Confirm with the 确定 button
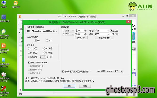 [x=69, y=86]
